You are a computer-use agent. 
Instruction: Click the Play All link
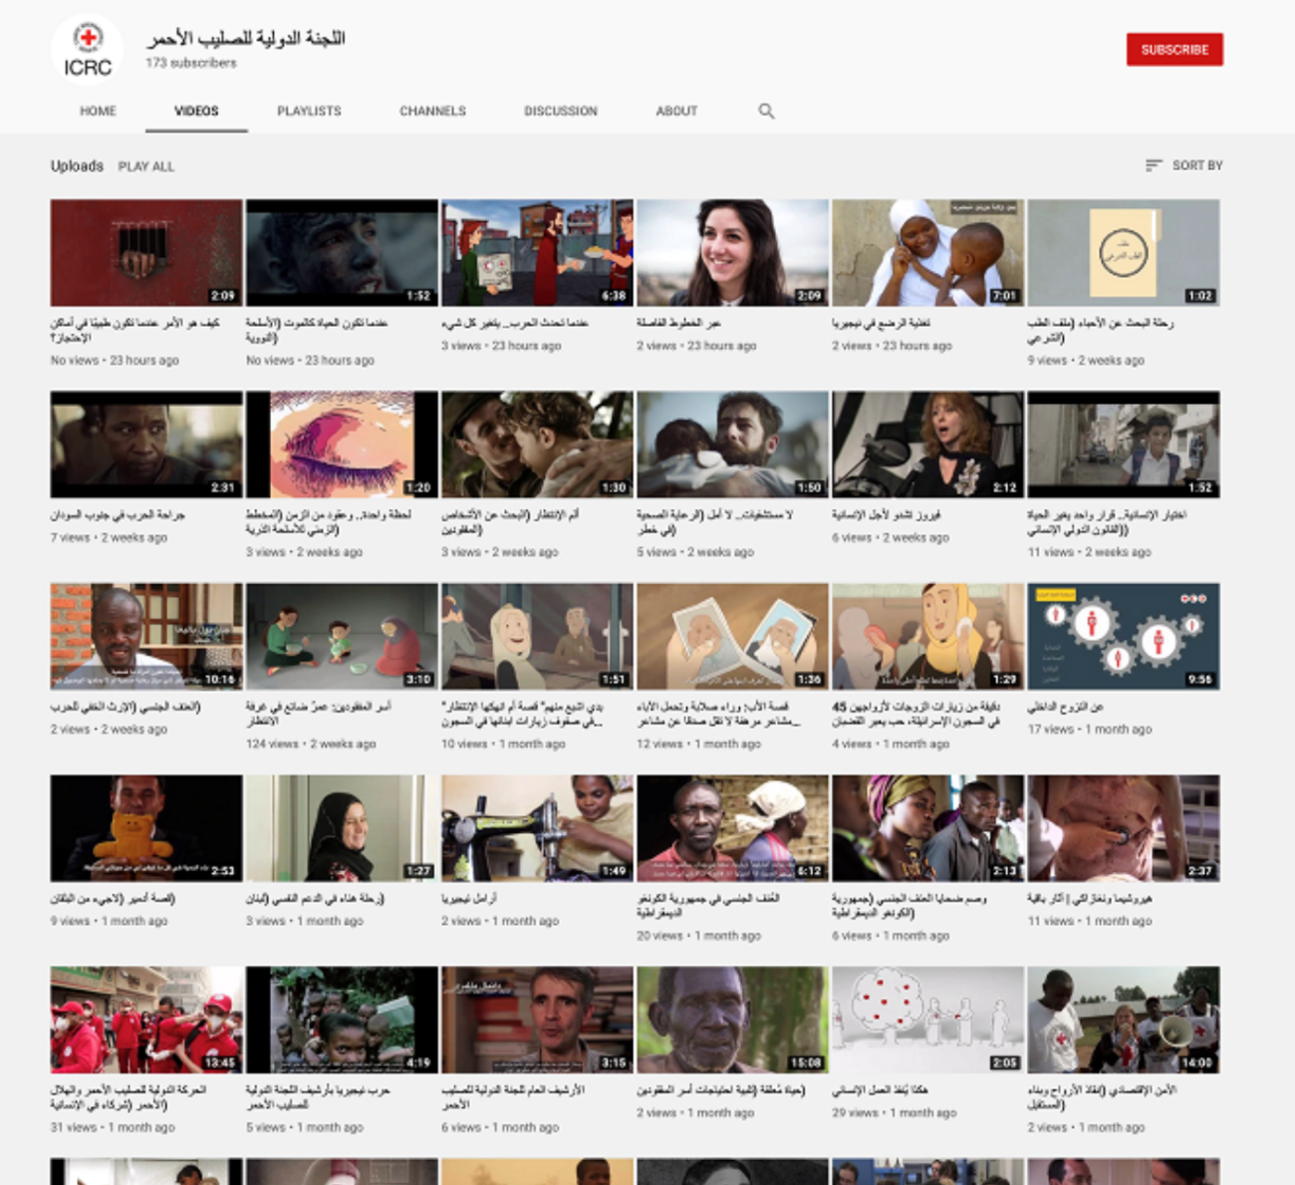pos(146,166)
